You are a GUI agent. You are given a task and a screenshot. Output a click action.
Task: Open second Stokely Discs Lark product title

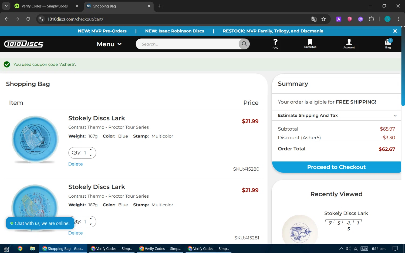[x=97, y=187]
